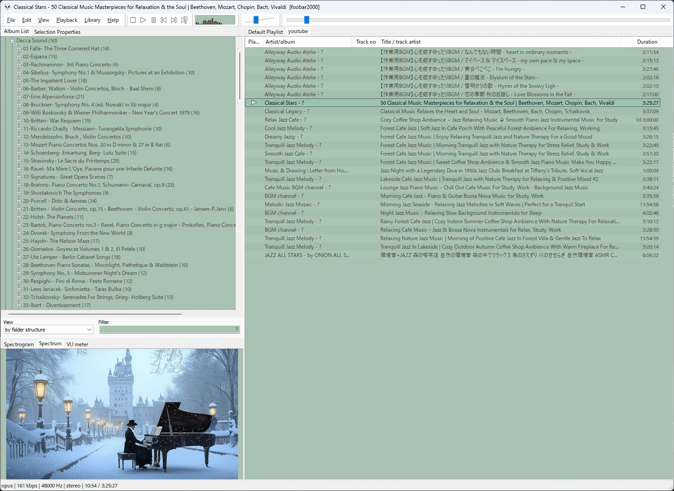
Task: Click the Pause icon
Action: [153, 20]
